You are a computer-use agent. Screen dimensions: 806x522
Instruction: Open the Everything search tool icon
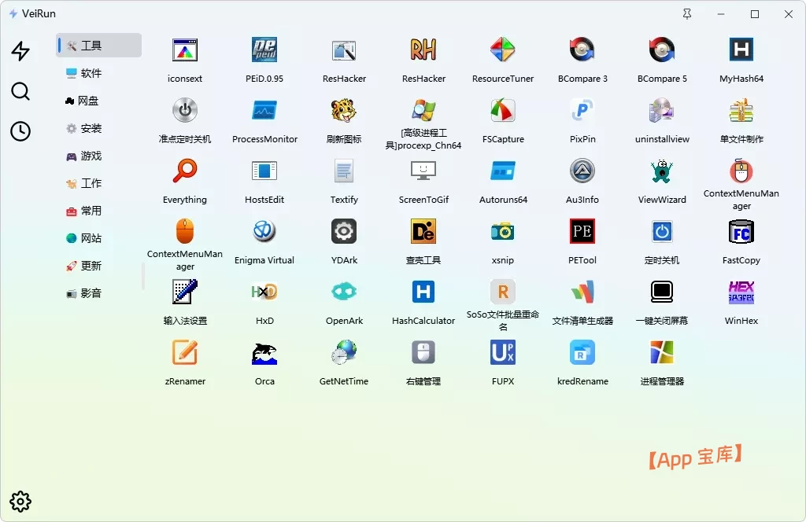pyautogui.click(x=185, y=171)
